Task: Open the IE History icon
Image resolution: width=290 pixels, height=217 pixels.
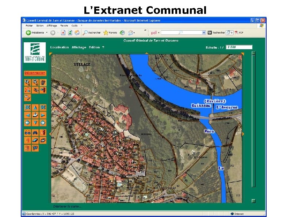Action: click(x=122, y=33)
